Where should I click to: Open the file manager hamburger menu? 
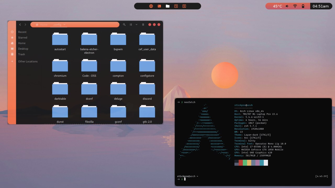[x=143, y=25]
